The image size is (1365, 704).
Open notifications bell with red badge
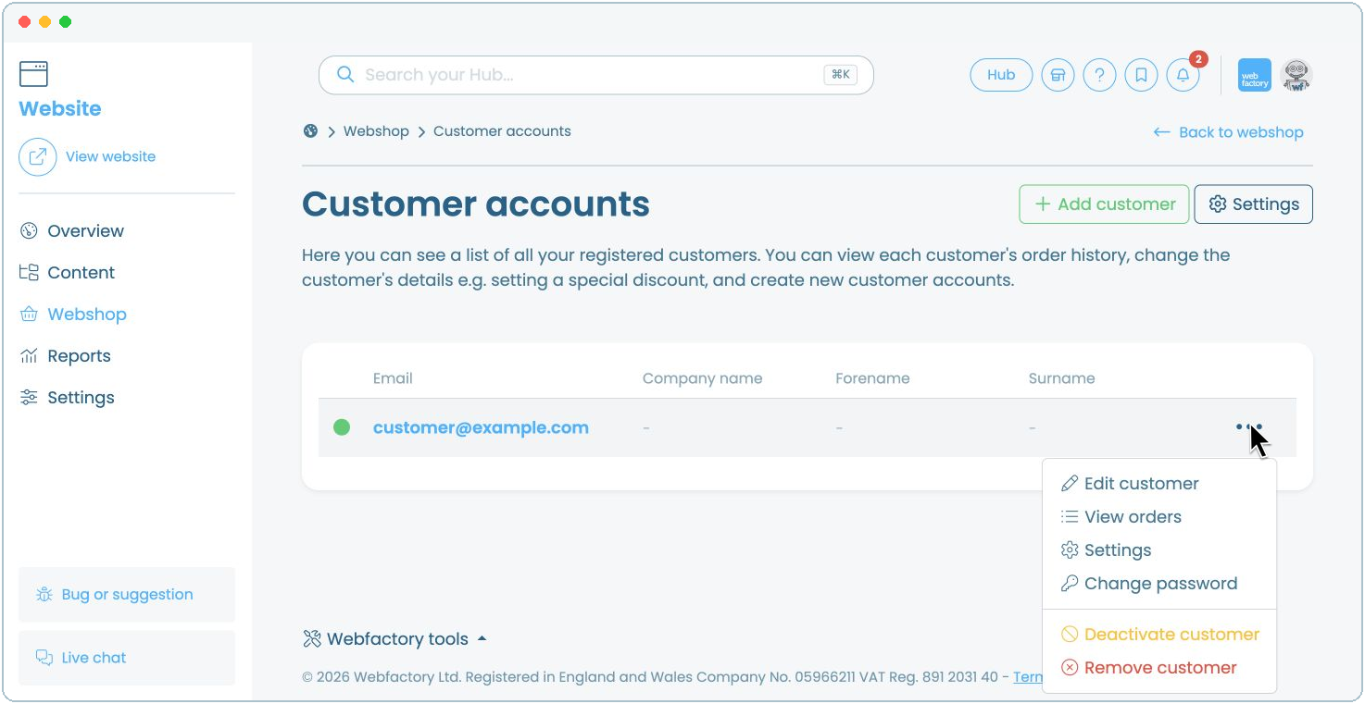tap(1183, 75)
